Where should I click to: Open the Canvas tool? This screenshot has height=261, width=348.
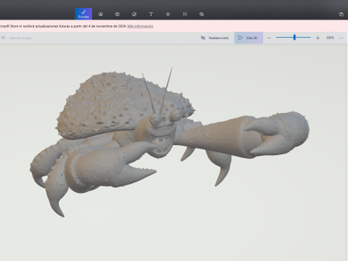185,14
